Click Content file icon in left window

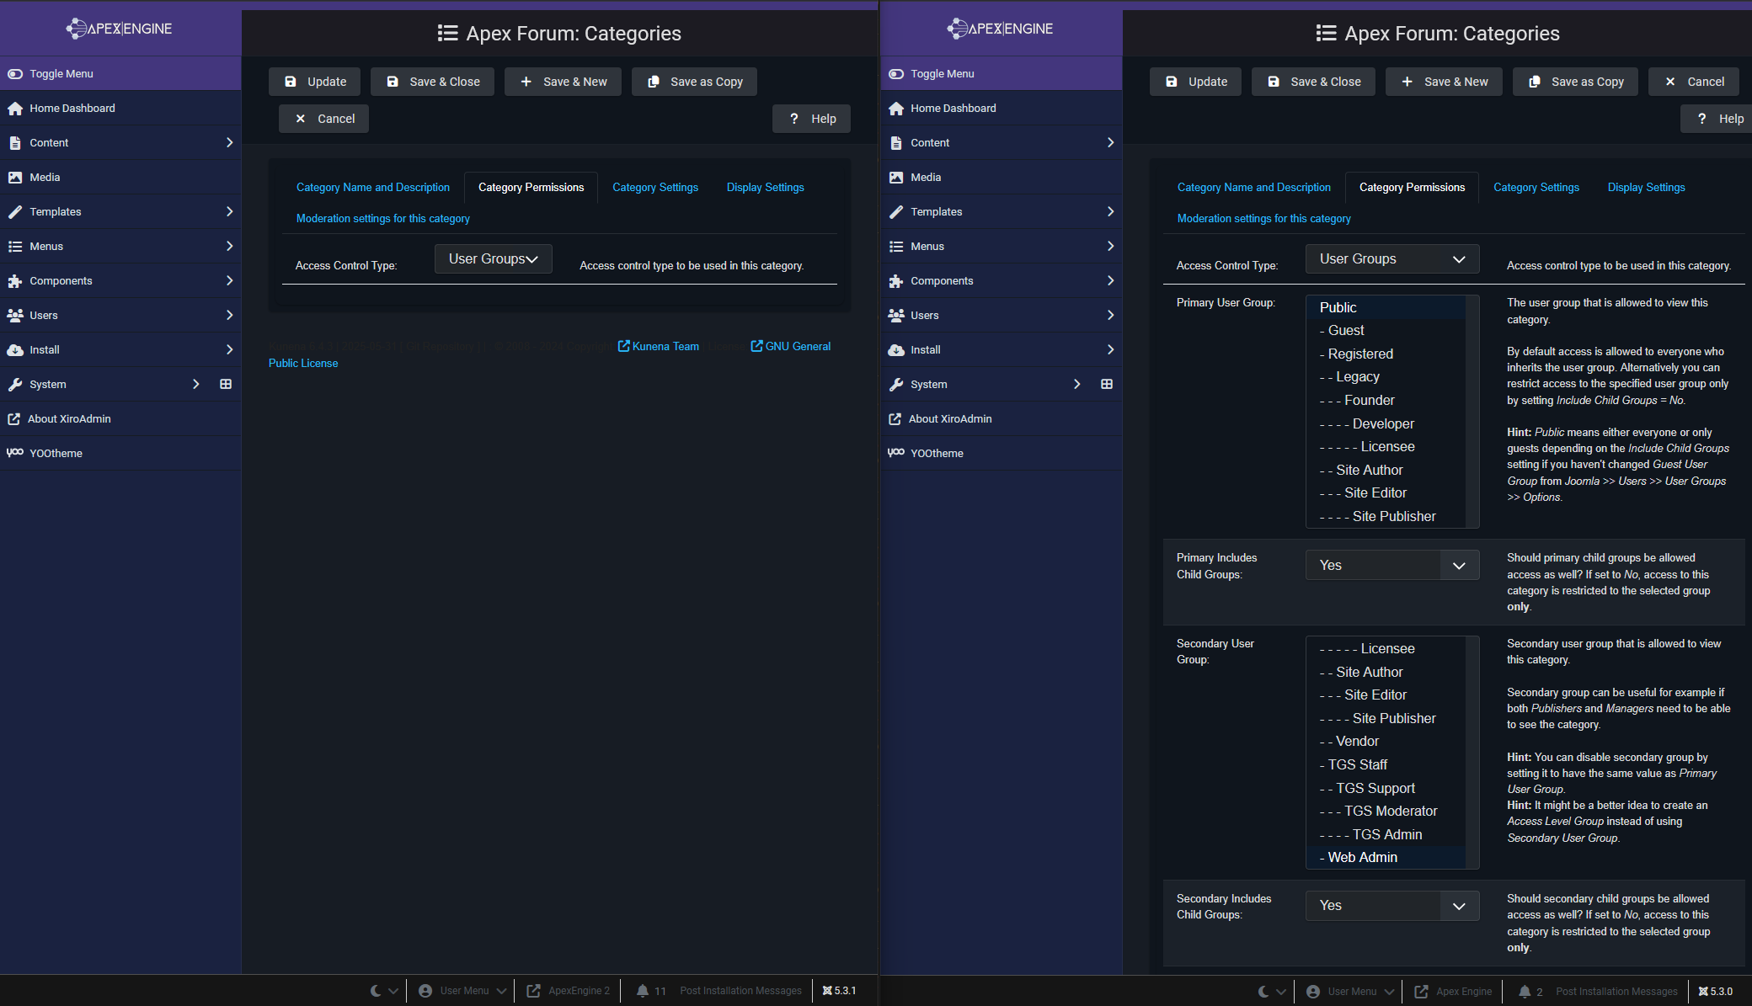(x=15, y=143)
